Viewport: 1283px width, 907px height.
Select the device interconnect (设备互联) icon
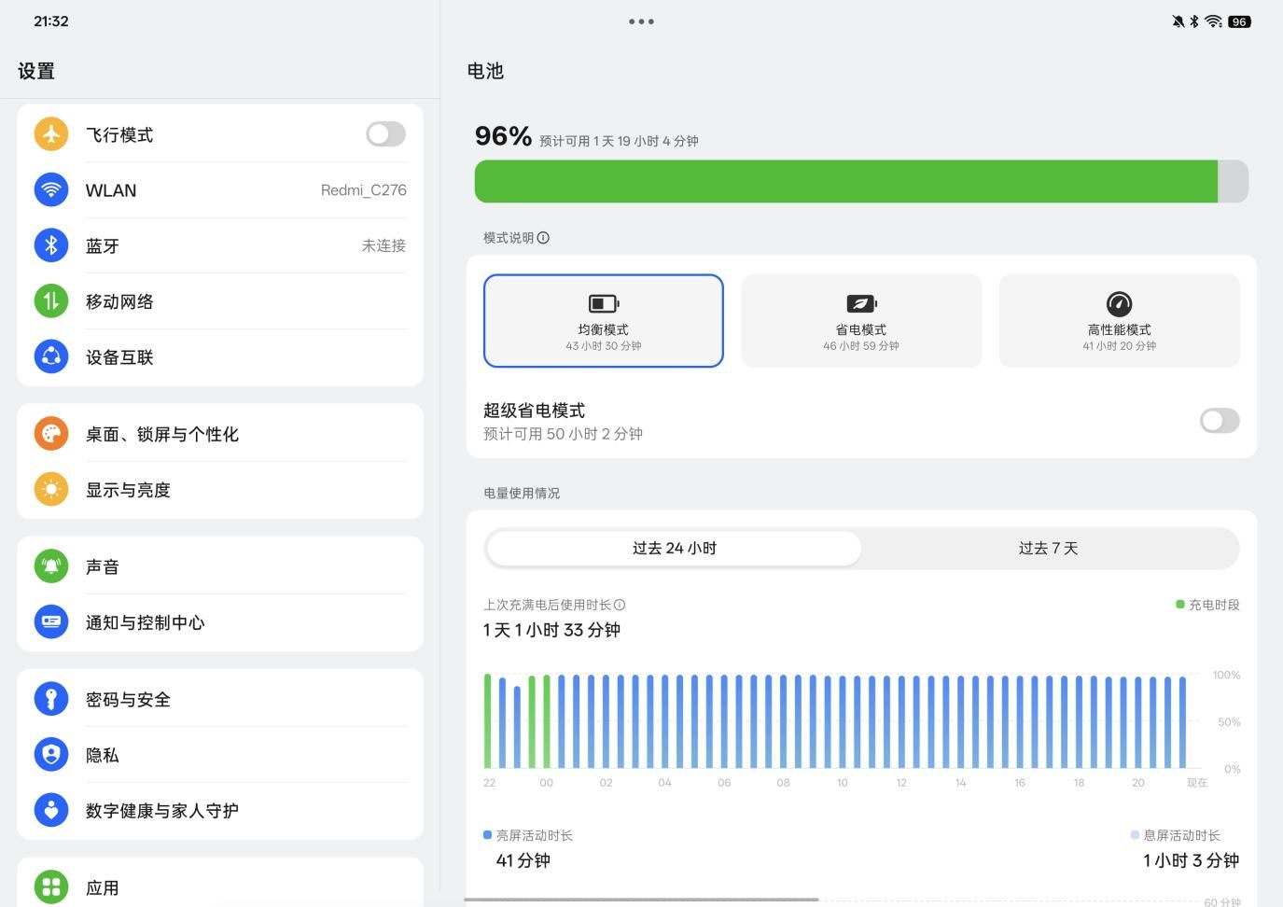click(51, 356)
